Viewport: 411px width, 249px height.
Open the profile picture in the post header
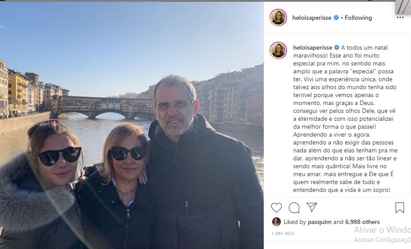point(278,18)
